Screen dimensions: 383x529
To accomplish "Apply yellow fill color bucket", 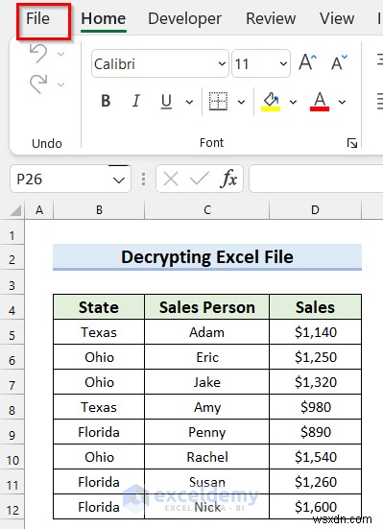I will tap(271, 102).
